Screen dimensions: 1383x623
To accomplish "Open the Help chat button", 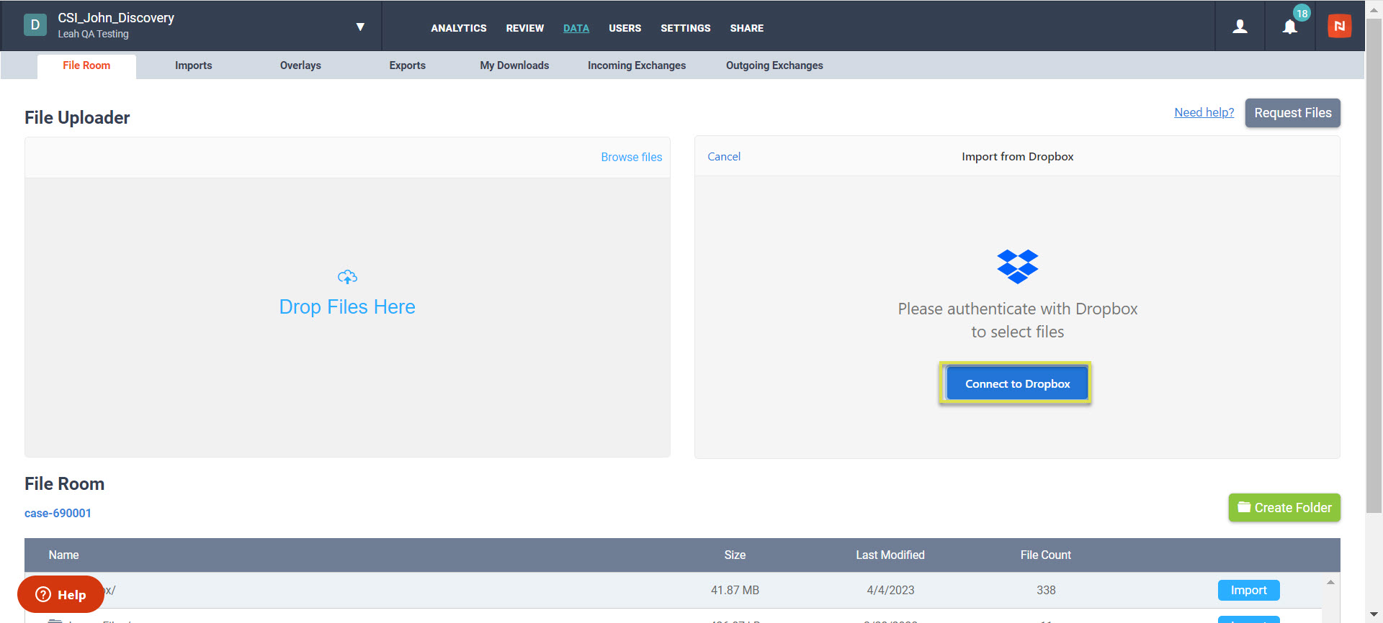I will click(x=61, y=594).
